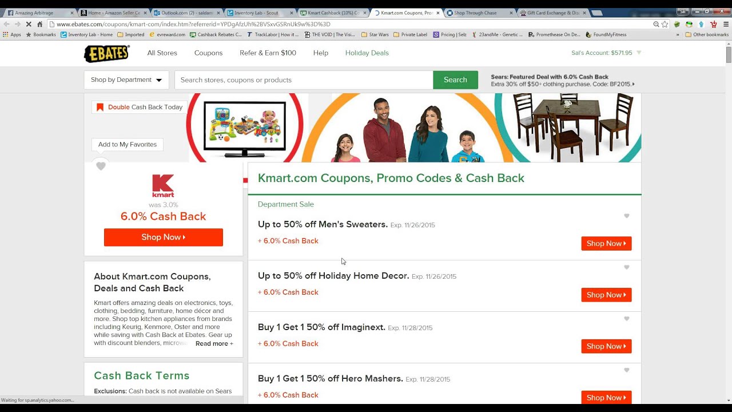Viewport: 732px width, 412px height.
Task: Open the Imported bookmarks folder
Action: 131,34
